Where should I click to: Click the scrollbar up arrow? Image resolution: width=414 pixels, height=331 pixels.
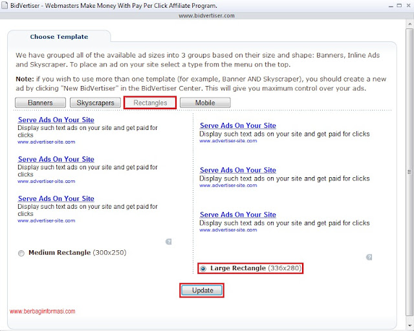click(x=409, y=24)
